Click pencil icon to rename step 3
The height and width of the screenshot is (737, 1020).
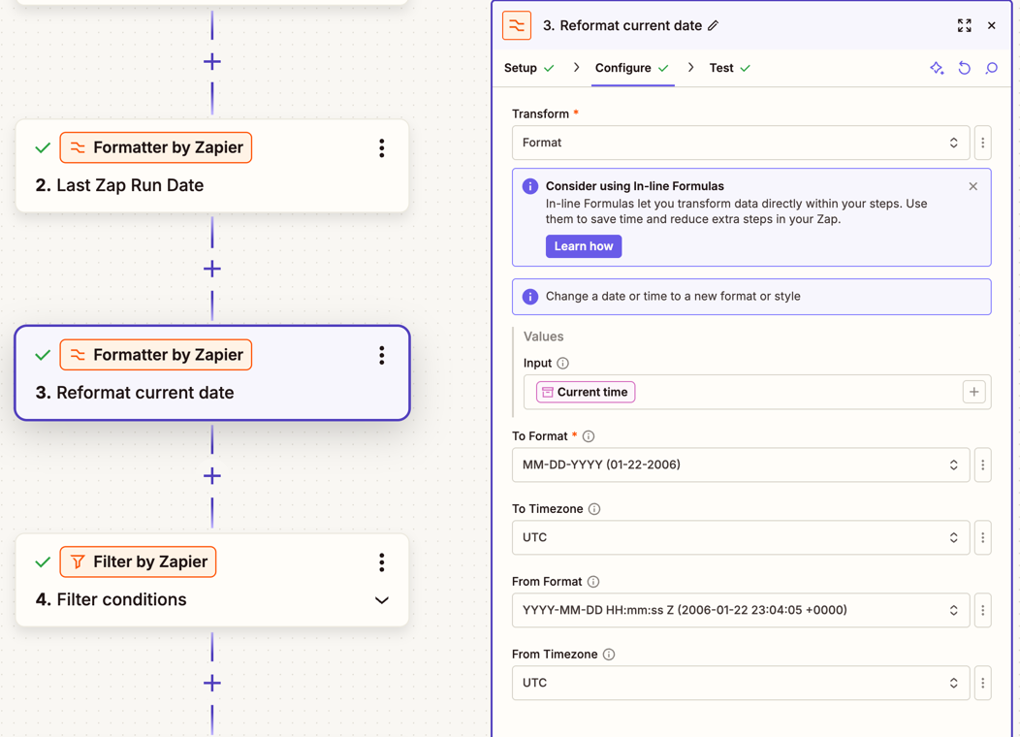tap(714, 26)
